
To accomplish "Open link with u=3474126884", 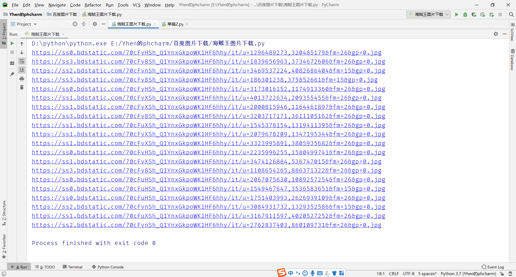I will pyautogui.click(x=206, y=162).
